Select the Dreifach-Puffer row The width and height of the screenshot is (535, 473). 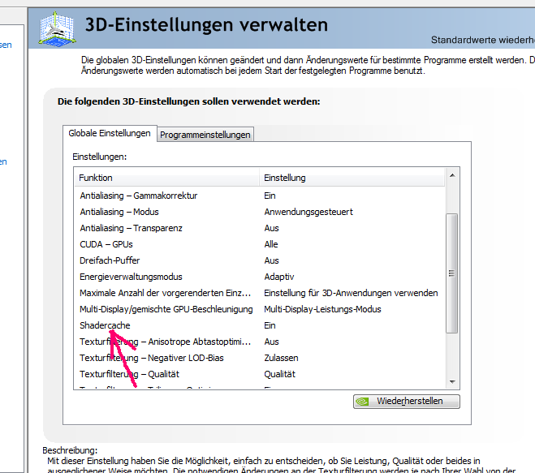[x=260, y=260]
